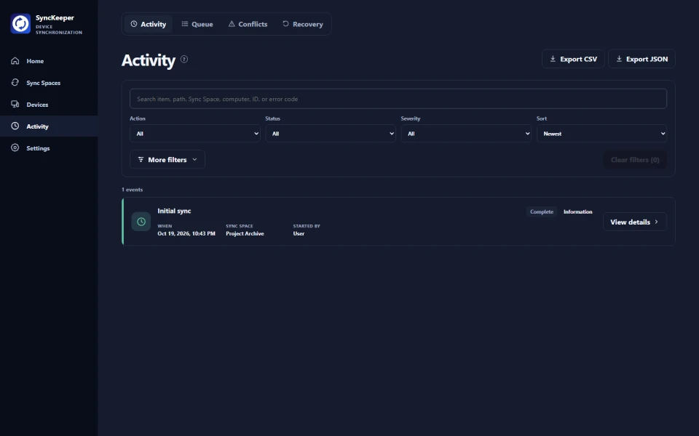This screenshot has height=436, width=699.
Task: Switch to the Recovery tab
Action: [x=303, y=24]
